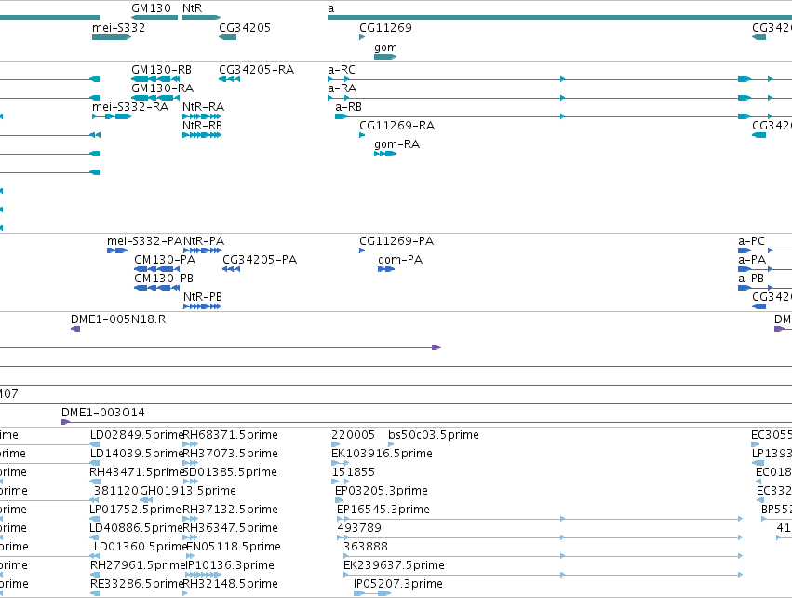Click the CG34205-PA protein label
792x598 pixels.
point(260,259)
